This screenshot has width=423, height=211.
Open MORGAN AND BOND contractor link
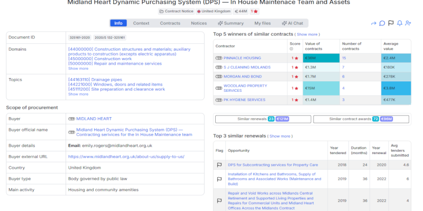click(x=243, y=76)
